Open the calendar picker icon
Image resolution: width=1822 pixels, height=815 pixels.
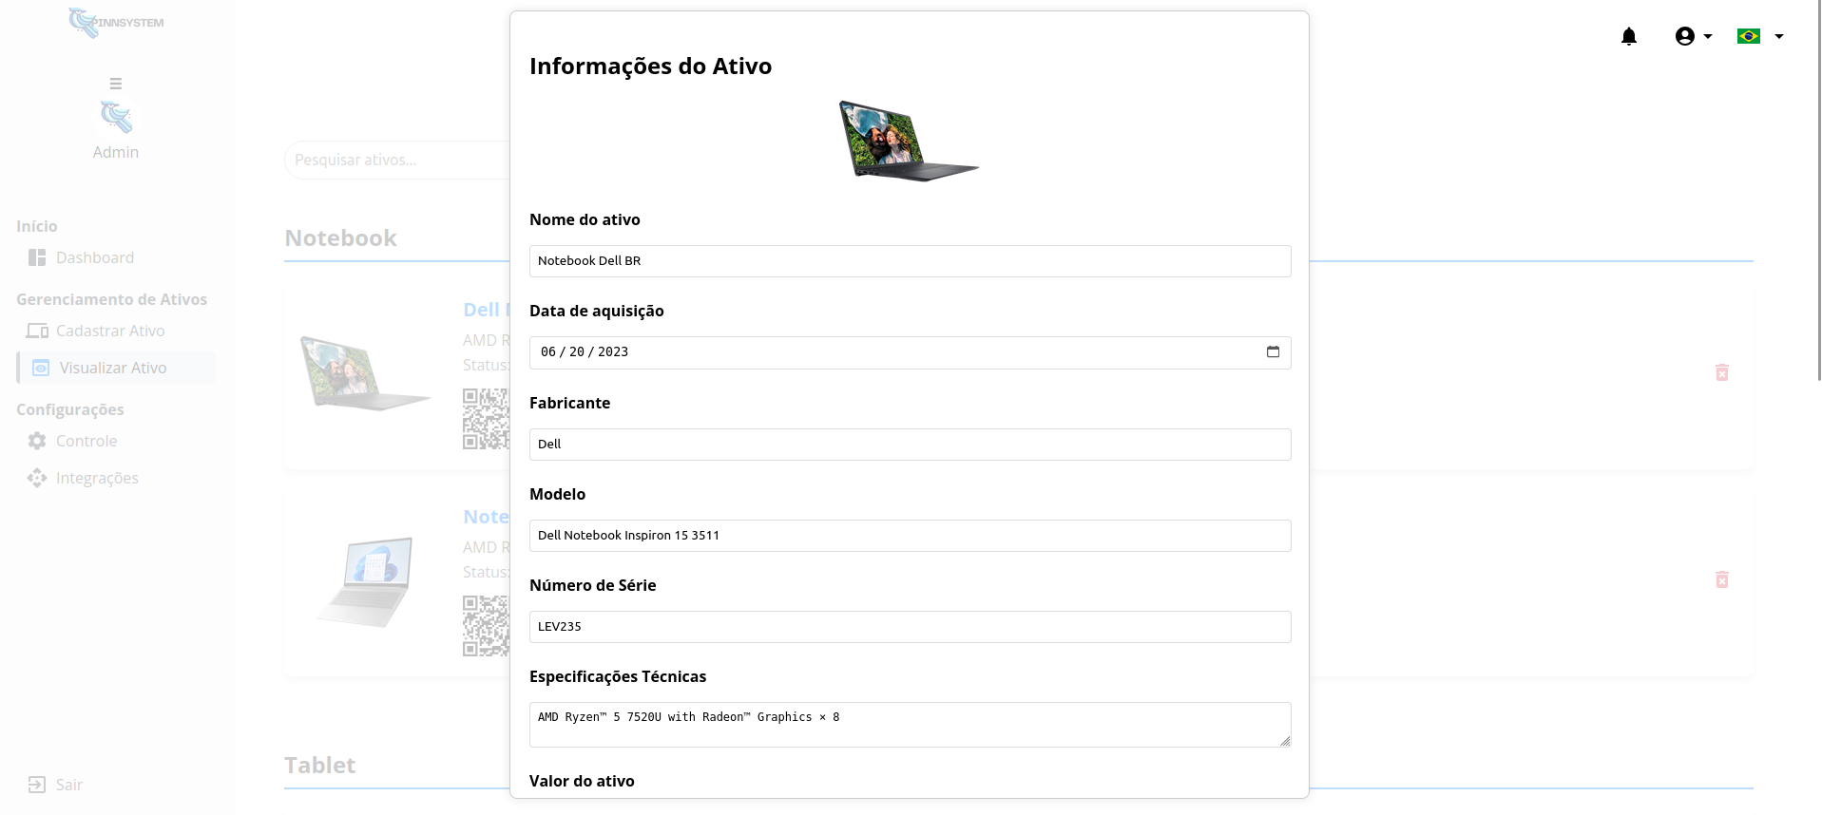coord(1273,351)
